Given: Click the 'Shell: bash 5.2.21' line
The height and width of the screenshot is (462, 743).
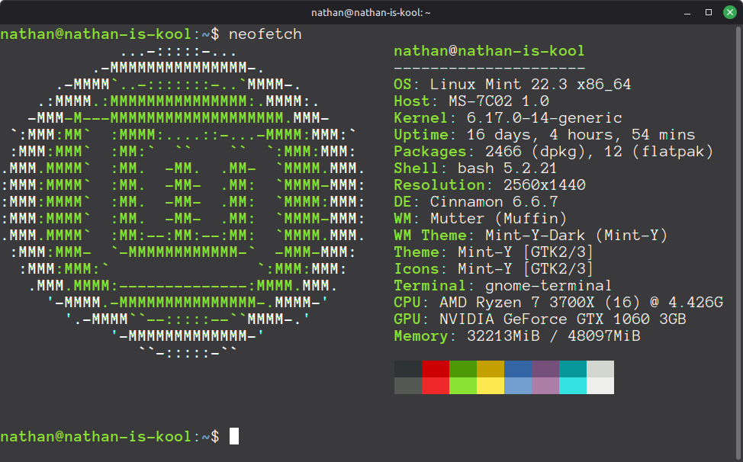Looking at the screenshot, I should pos(475,168).
